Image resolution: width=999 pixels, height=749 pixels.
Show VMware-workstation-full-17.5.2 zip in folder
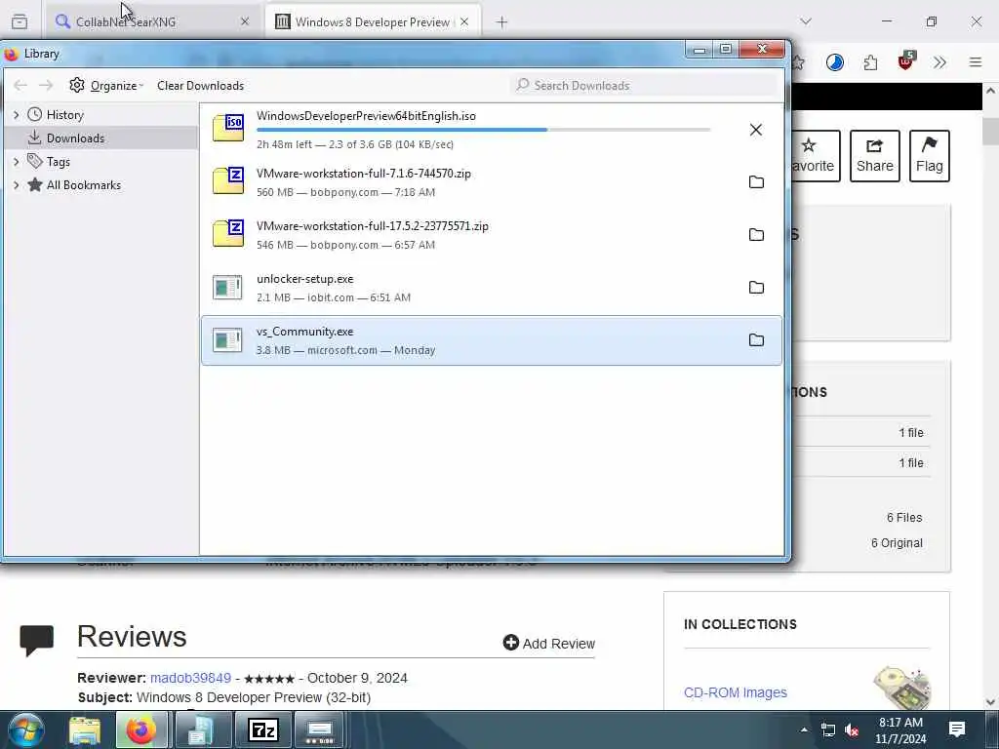click(x=756, y=235)
